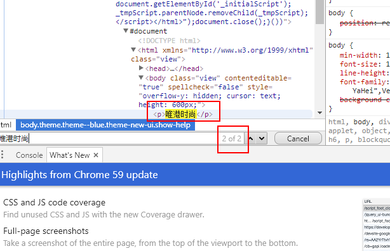Cancel the DOM search
Image resolution: width=390 pixels, height=251 pixels.
click(x=298, y=139)
